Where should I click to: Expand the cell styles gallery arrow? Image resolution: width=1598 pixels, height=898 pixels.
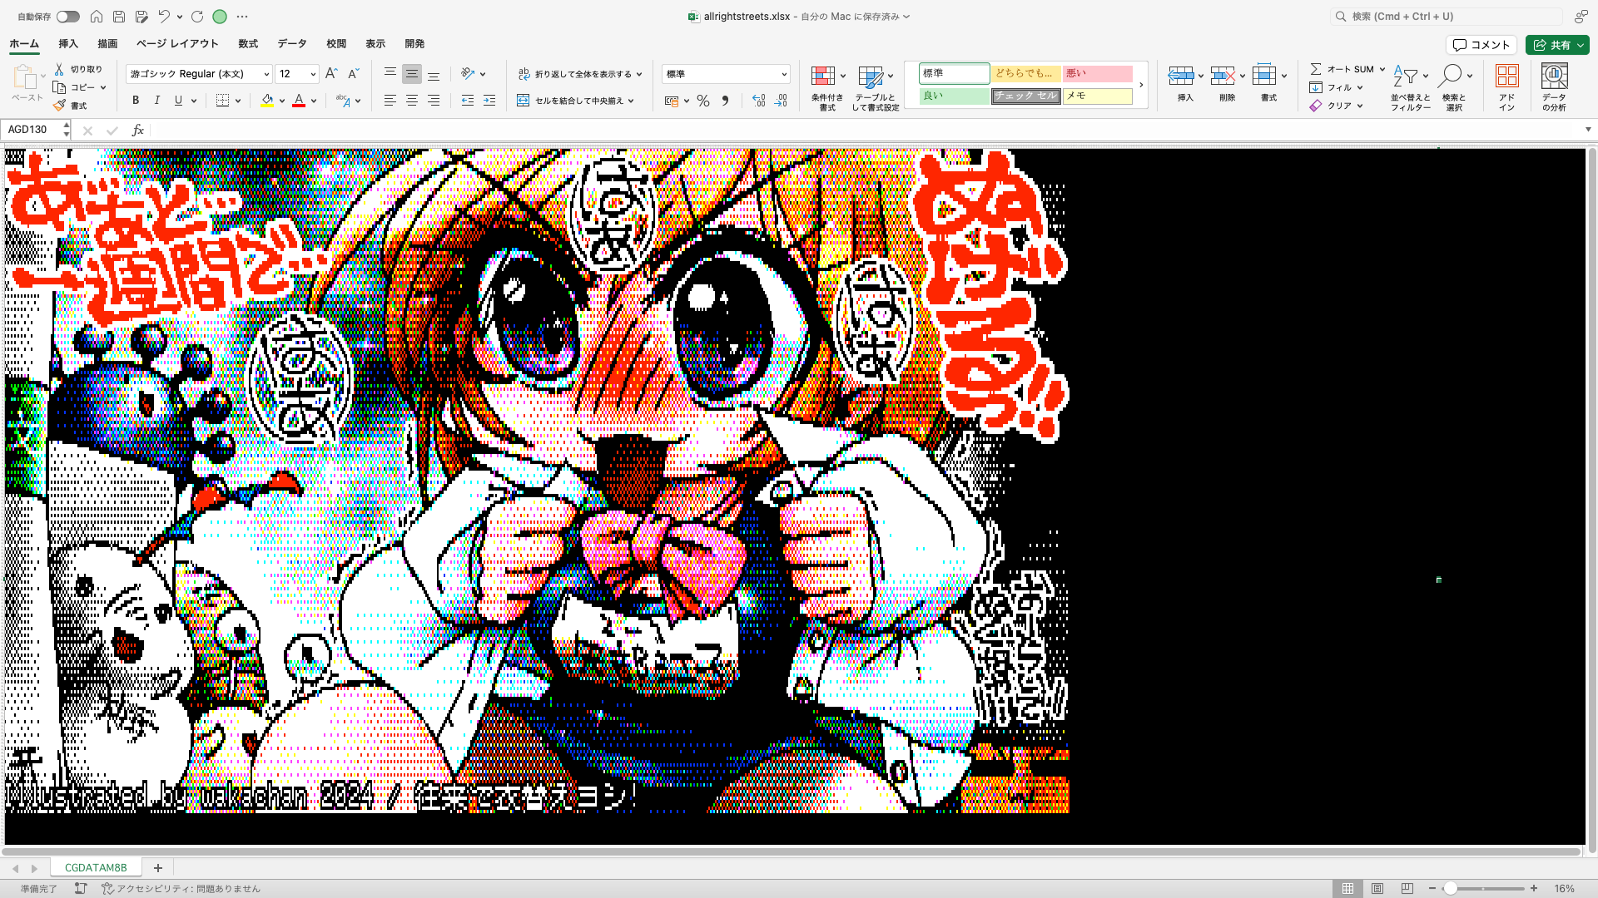[x=1141, y=85]
